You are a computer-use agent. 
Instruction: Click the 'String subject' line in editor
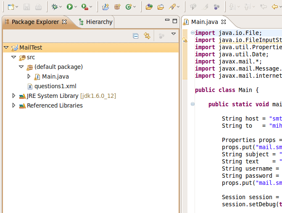click(x=252, y=155)
